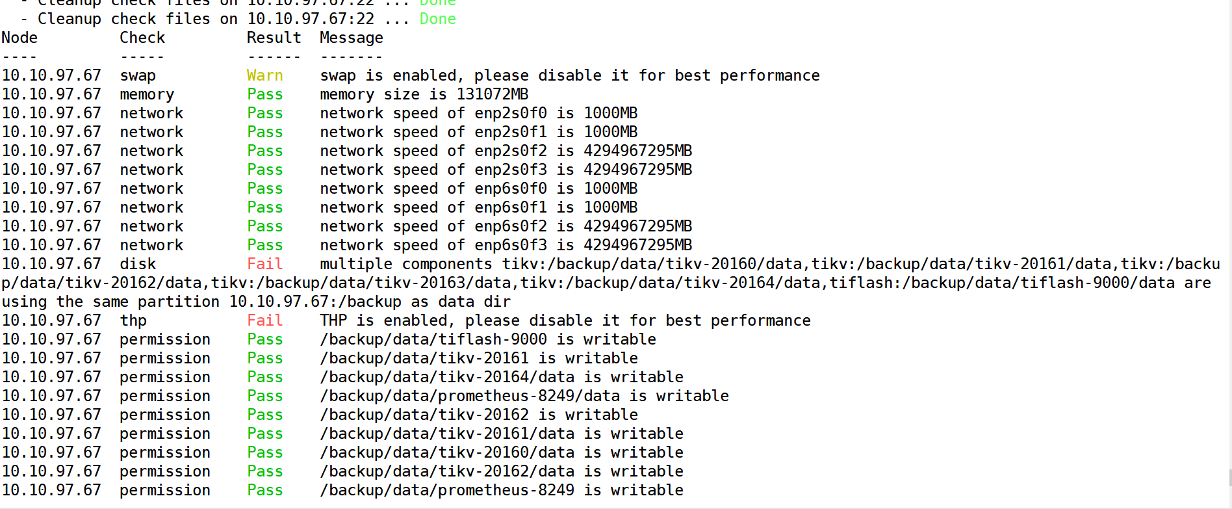
Task: Click the green Done text after cleanup
Action: (x=437, y=19)
